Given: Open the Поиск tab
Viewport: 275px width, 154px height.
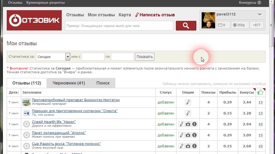Looking at the screenshot, I should click(103, 83).
